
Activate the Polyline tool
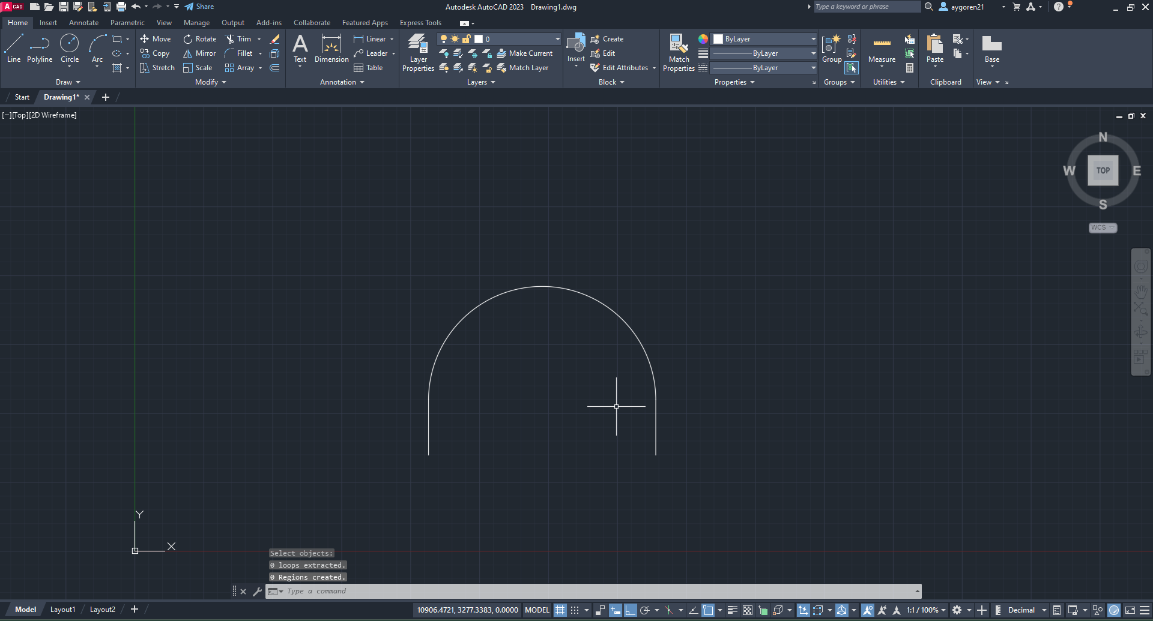click(x=39, y=47)
